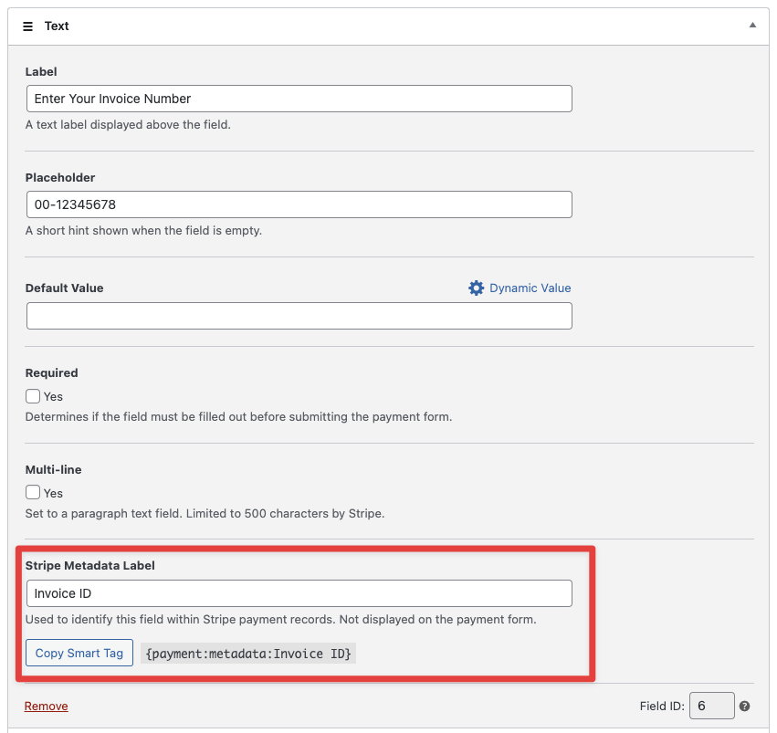Click into the Placeholder input field

tap(299, 204)
